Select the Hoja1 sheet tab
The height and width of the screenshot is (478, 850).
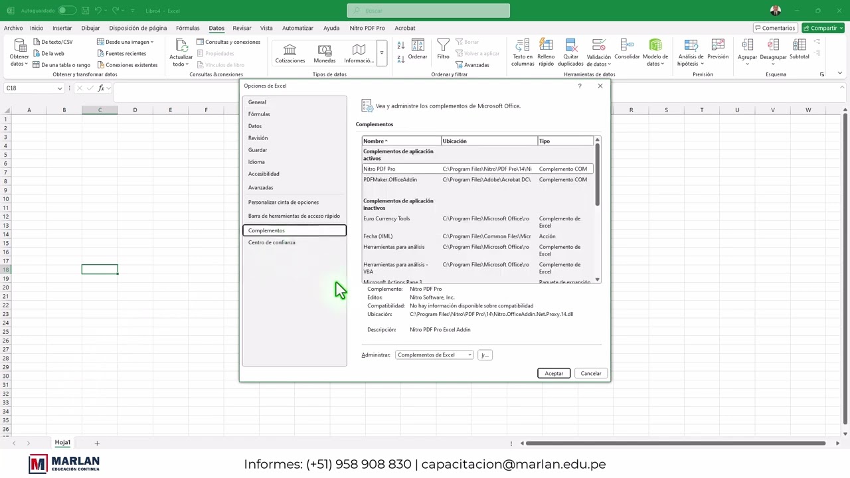62,443
